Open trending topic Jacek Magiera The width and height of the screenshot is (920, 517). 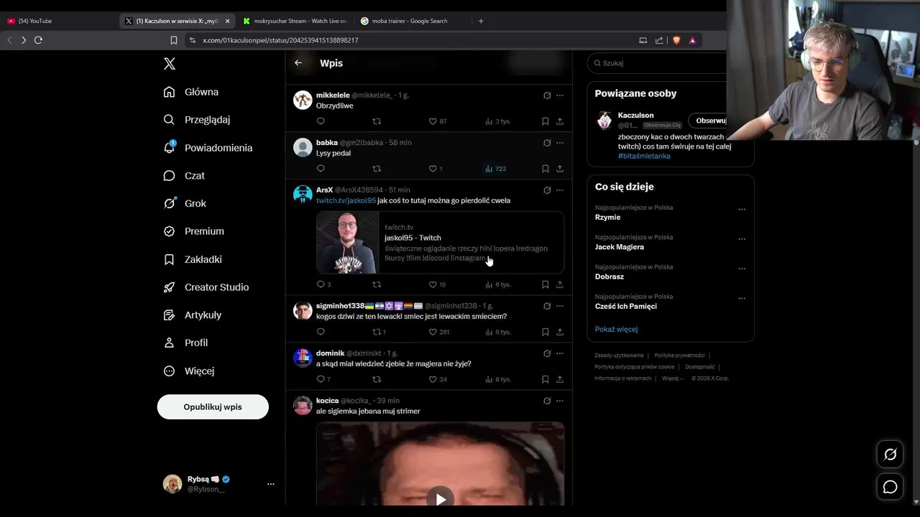click(x=619, y=247)
